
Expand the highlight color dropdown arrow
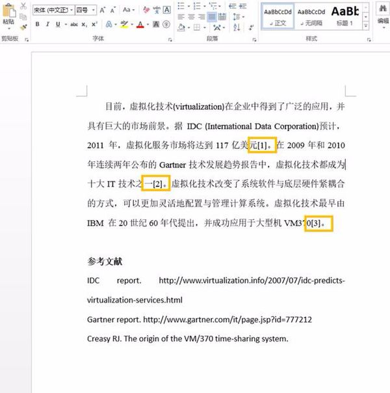132,24
